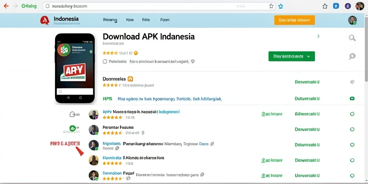Go back with the browser back arrow

coord(6,6)
